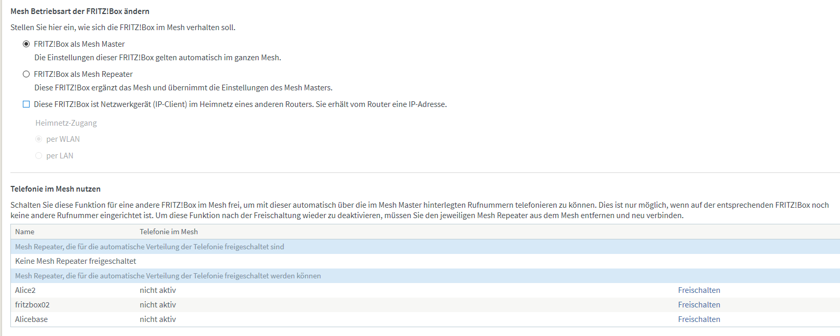Click the Name column header
The image size is (840, 336).
[x=25, y=232]
